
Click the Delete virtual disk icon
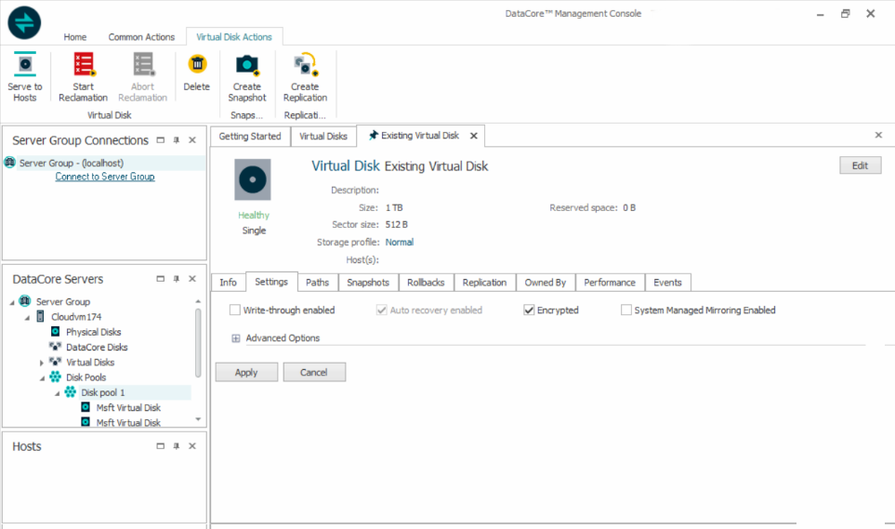click(197, 65)
